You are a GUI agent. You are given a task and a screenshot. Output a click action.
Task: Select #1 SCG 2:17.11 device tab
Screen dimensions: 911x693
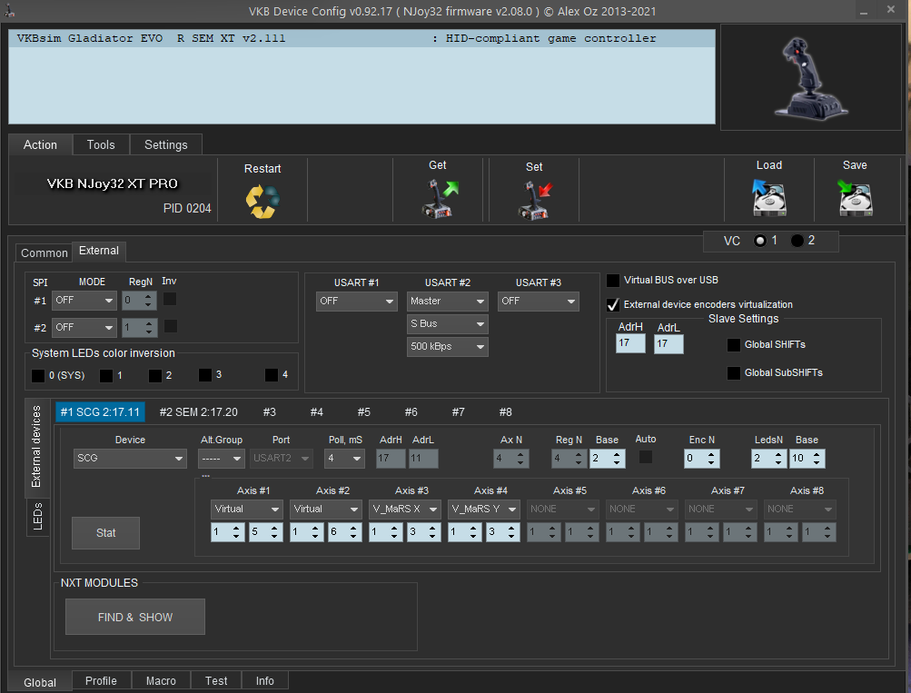100,411
